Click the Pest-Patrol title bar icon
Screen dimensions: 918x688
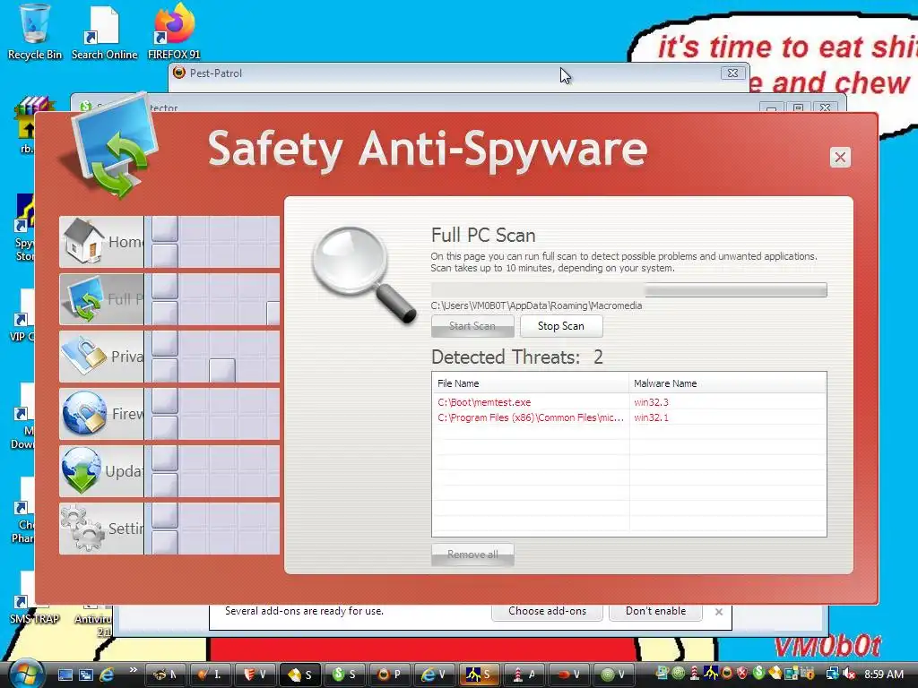click(x=179, y=73)
